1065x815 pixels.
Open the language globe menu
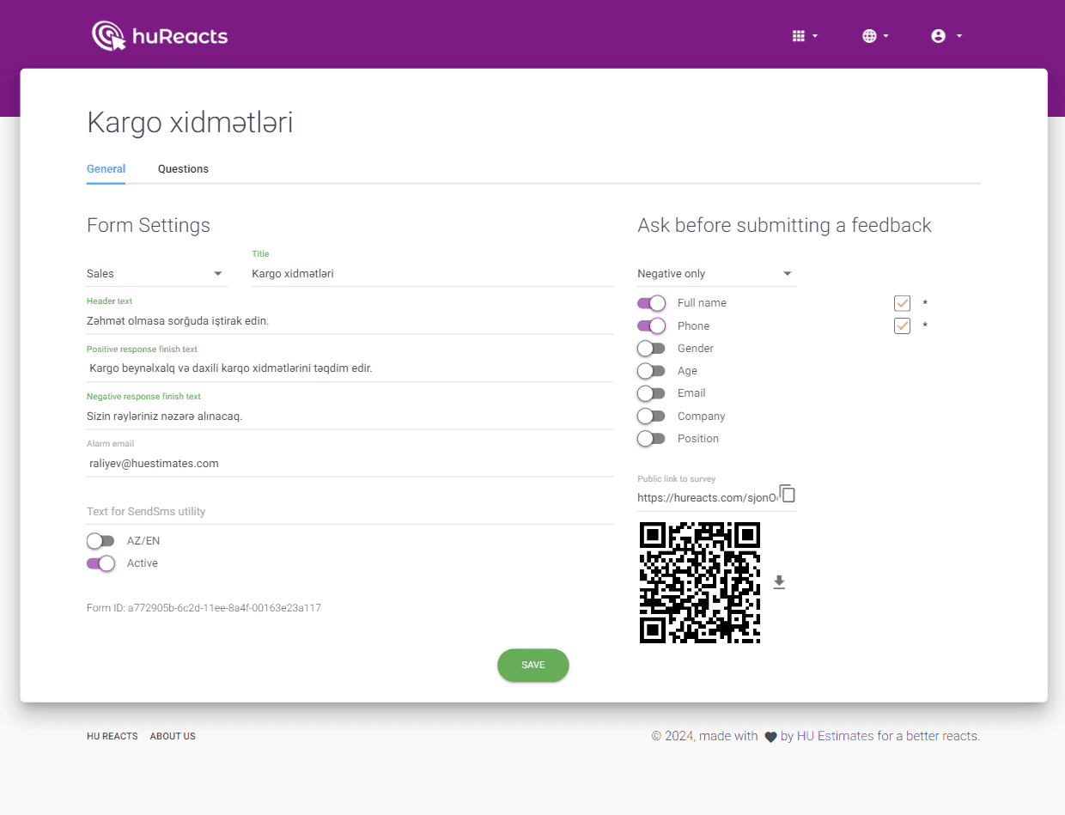(x=875, y=36)
